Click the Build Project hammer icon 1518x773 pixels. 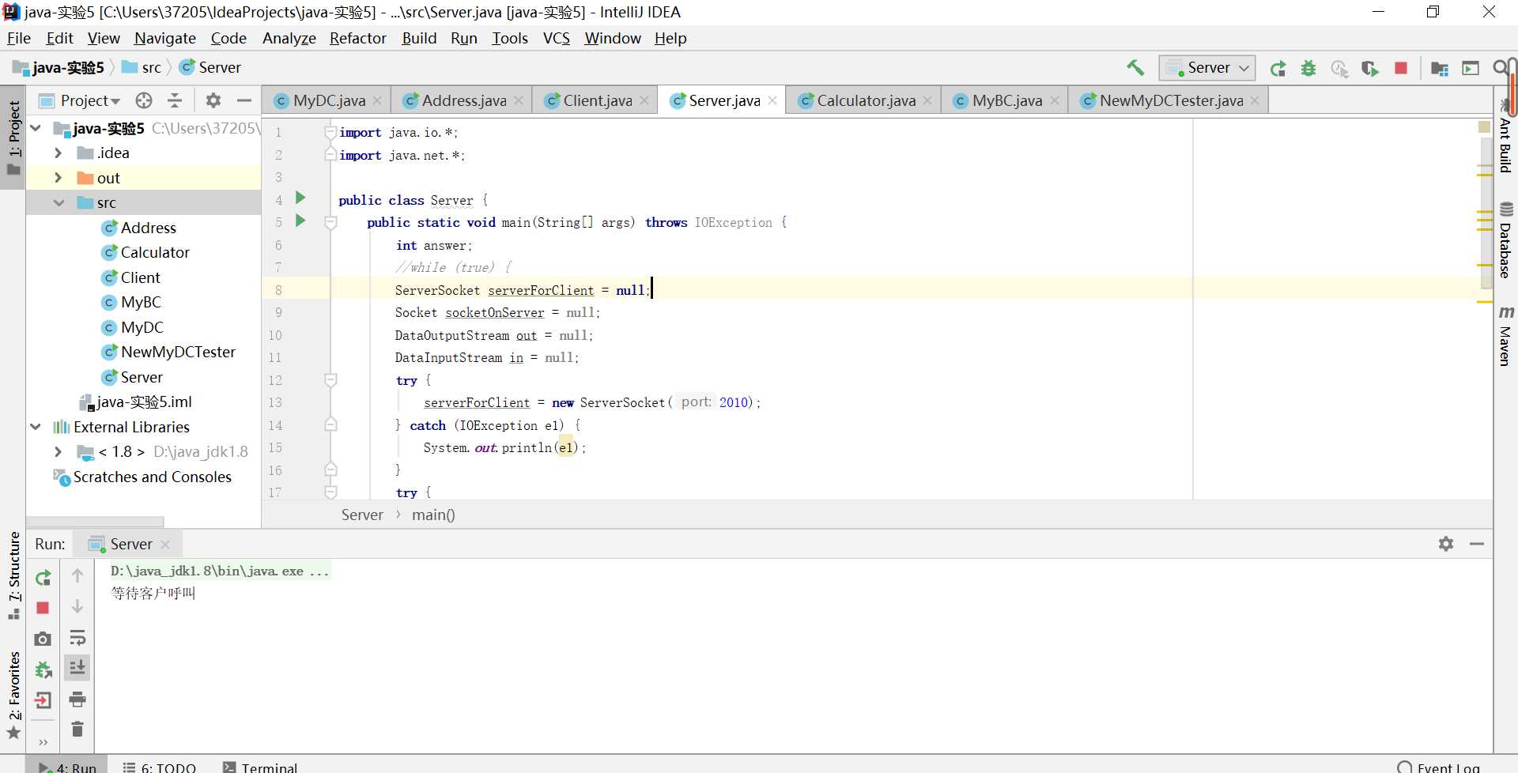click(1135, 68)
